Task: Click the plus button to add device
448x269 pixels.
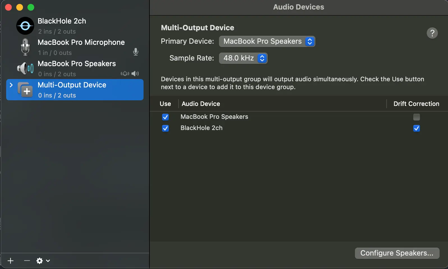Action: (11, 261)
